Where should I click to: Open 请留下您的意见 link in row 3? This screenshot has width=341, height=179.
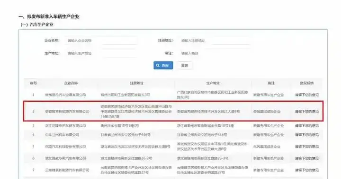(307, 126)
